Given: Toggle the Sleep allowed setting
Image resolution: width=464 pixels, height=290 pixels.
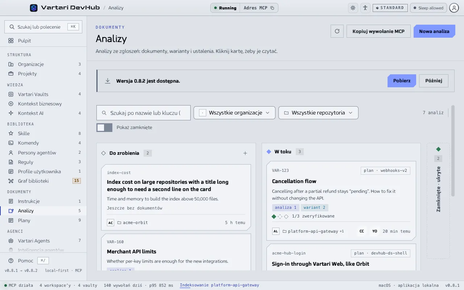Looking at the screenshot, I should pyautogui.click(x=428, y=8).
